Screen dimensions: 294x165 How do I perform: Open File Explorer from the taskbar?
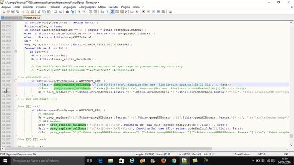click(x=111, y=161)
